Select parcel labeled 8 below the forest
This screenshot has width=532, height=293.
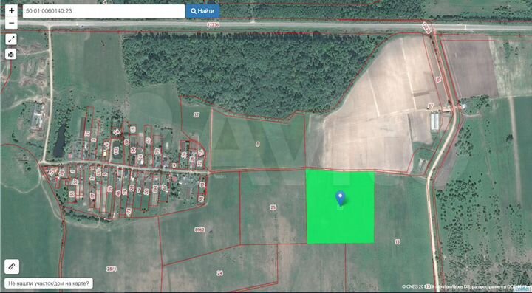[258, 144]
